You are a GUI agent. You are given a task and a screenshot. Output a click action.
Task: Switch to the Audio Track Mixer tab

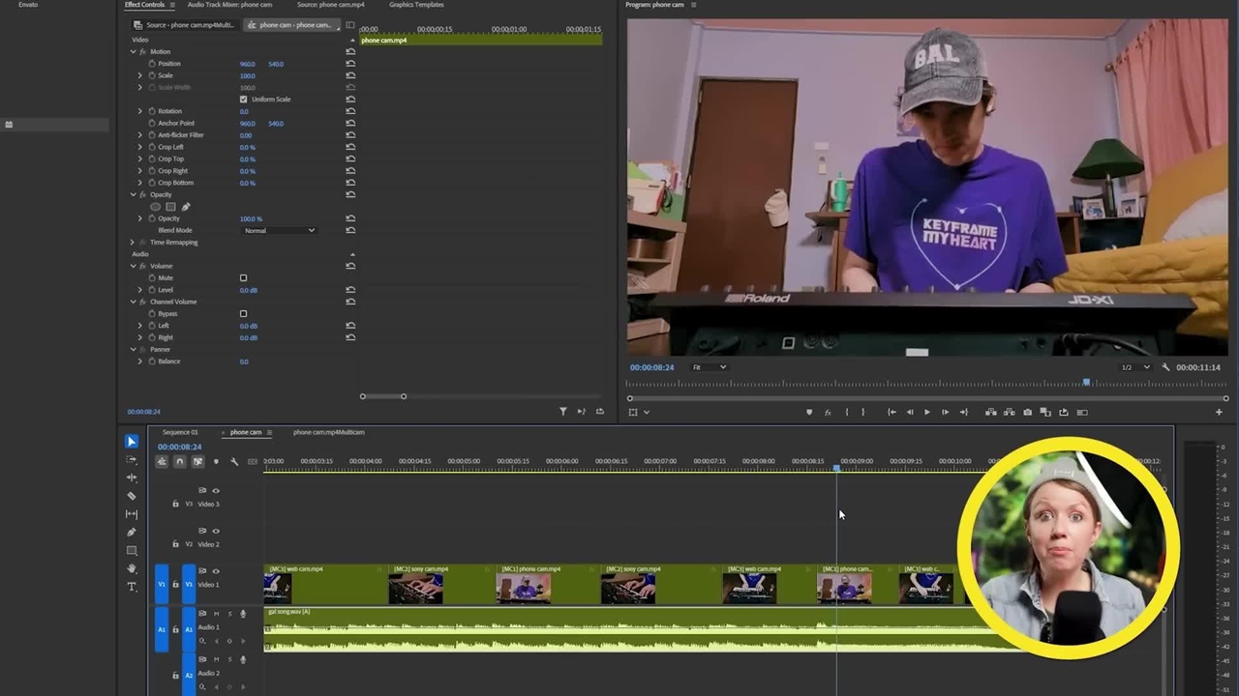tap(229, 5)
